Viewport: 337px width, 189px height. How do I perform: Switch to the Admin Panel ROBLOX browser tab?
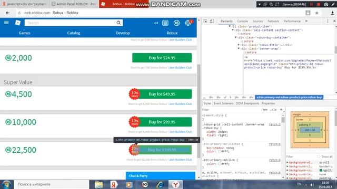point(74,4)
